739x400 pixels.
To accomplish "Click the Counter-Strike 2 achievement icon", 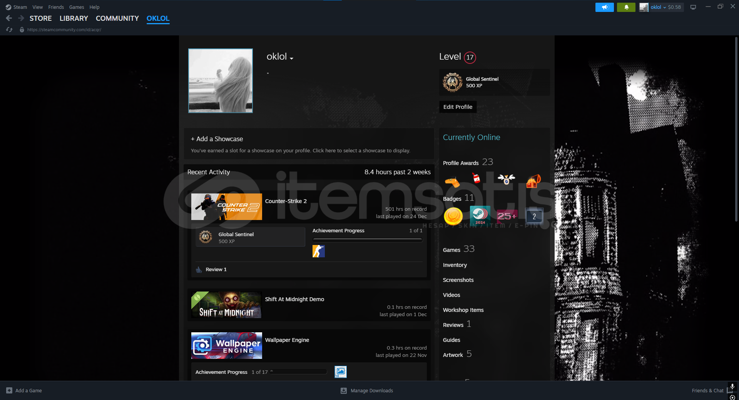I will click(x=319, y=251).
